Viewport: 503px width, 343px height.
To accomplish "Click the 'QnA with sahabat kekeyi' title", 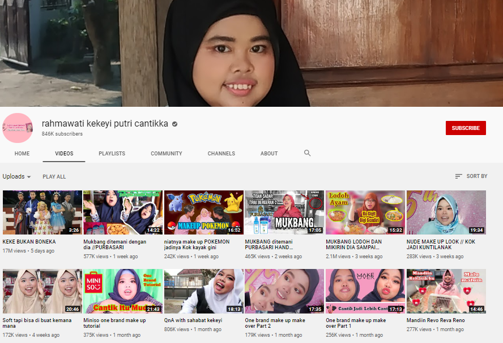I will (x=193, y=320).
